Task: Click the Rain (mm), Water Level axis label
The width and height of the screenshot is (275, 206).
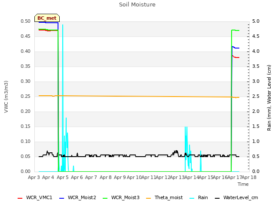Action: 269,98
